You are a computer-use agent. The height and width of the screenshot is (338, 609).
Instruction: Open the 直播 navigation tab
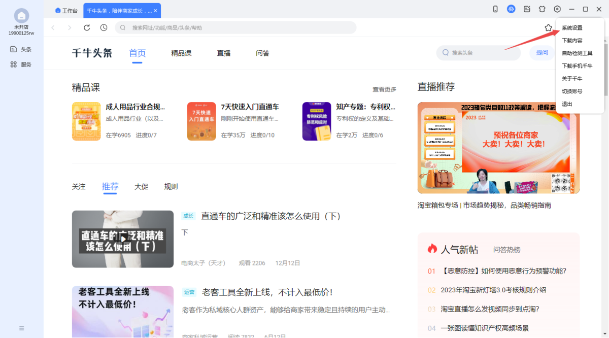click(x=224, y=53)
